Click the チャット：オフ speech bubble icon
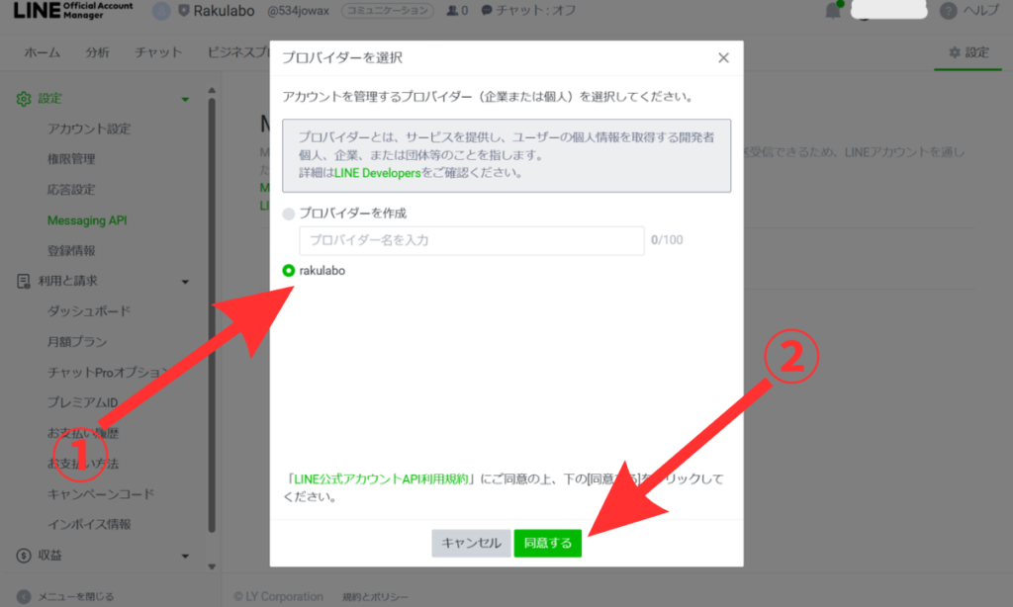 tap(487, 11)
